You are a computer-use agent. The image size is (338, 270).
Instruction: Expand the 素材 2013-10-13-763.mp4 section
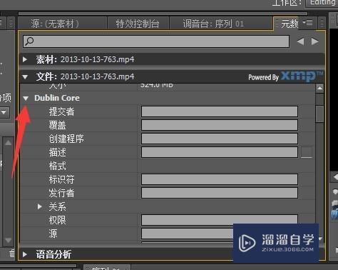pyautogui.click(x=25, y=59)
